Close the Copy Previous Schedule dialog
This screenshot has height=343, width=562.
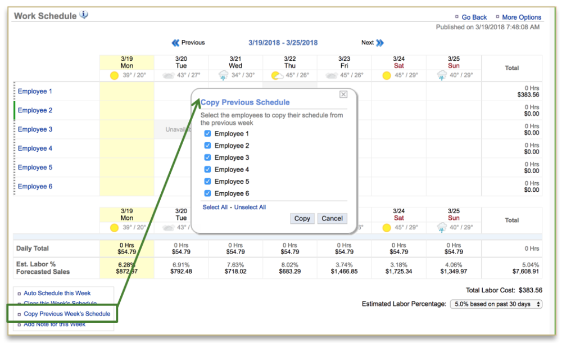[x=343, y=94]
